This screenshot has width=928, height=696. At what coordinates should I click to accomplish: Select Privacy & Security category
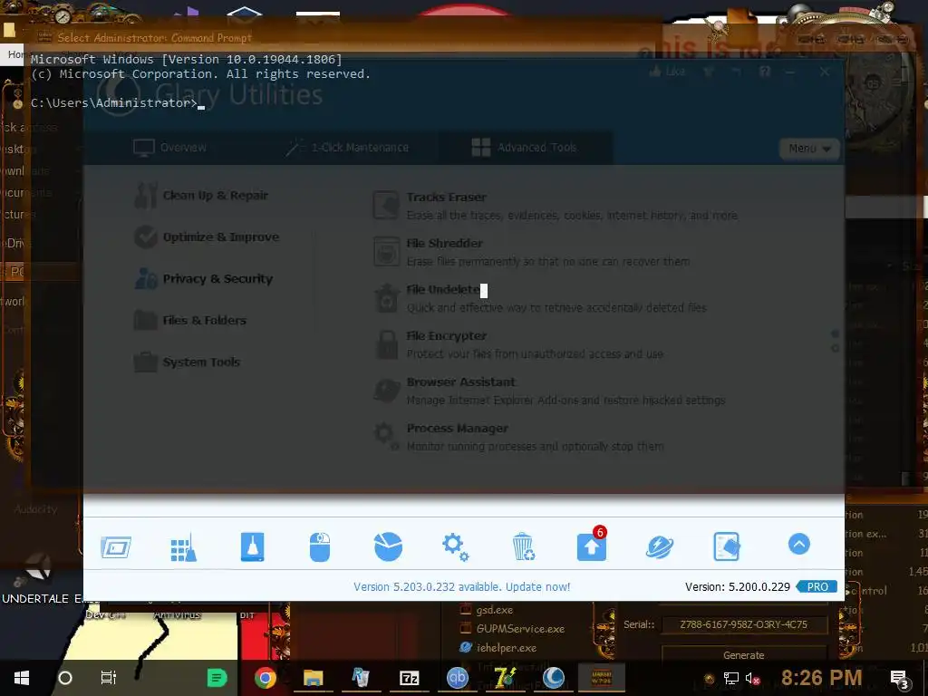point(204,278)
